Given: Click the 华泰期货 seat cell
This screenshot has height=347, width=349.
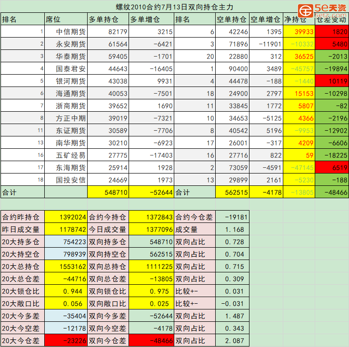Looking at the screenshot, I should click(x=66, y=56).
